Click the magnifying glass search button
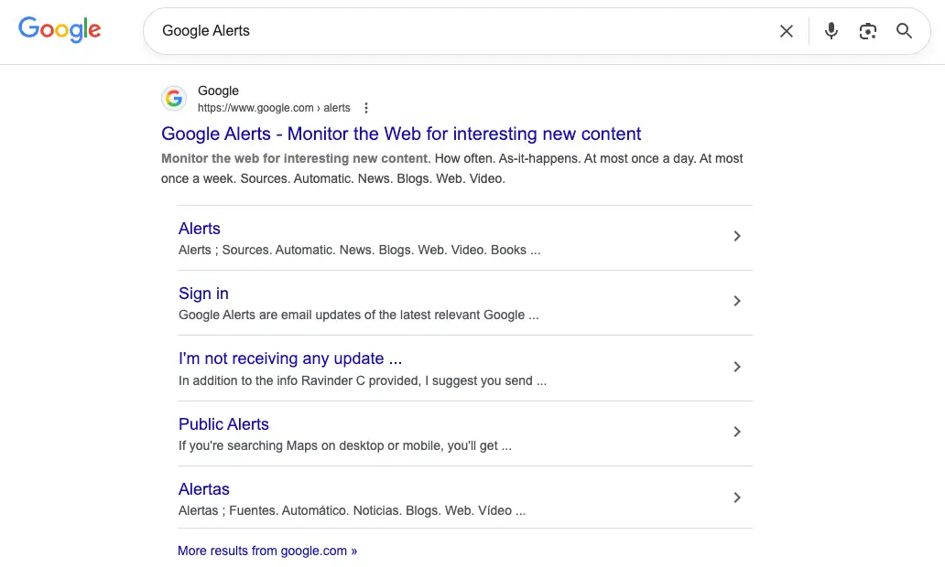 pos(904,31)
